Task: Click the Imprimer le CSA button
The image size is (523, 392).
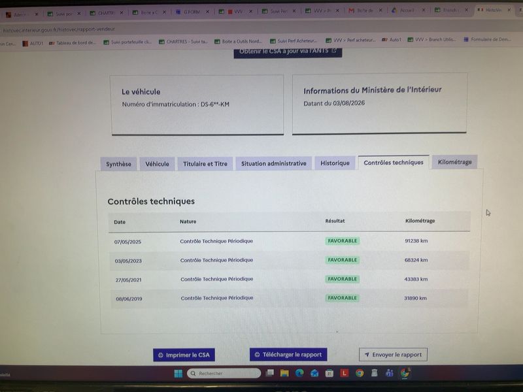Action: 184,355
